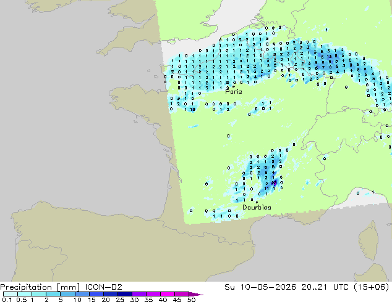392x302 pixels.
Task: Click the black dot marker above Dourbies
Action: click(x=257, y=202)
